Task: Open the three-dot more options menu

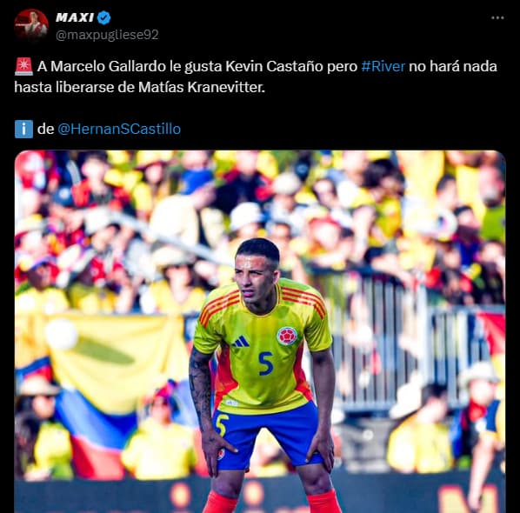Action: (497, 18)
